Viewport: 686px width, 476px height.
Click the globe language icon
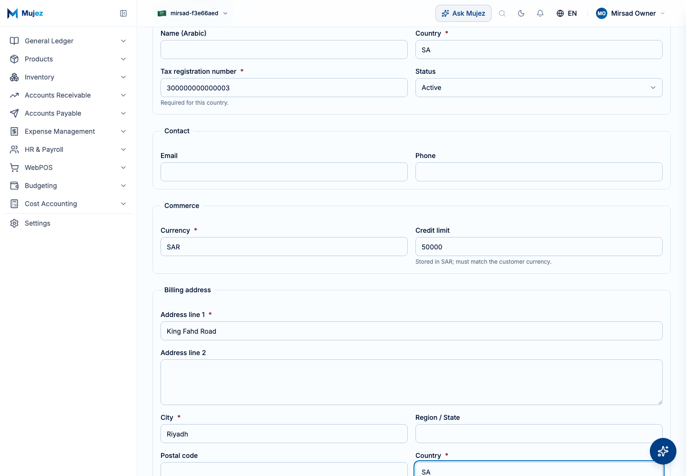560,13
